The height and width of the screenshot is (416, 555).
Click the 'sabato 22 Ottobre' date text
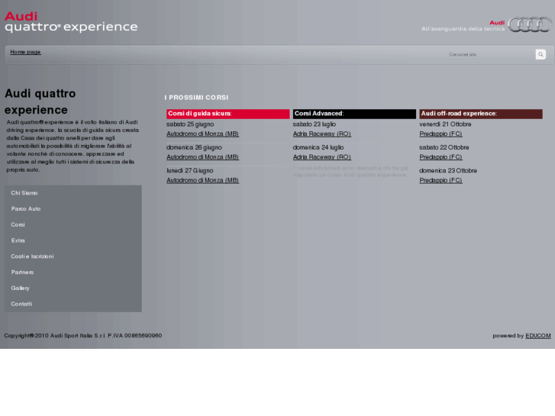click(444, 147)
